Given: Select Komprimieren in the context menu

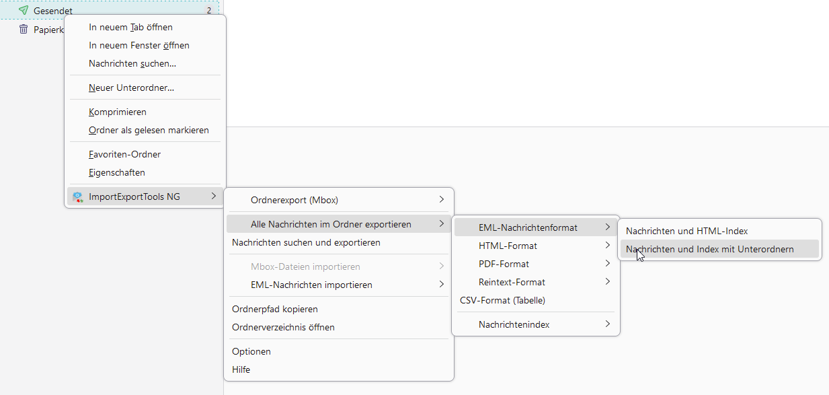Looking at the screenshot, I should click(117, 112).
